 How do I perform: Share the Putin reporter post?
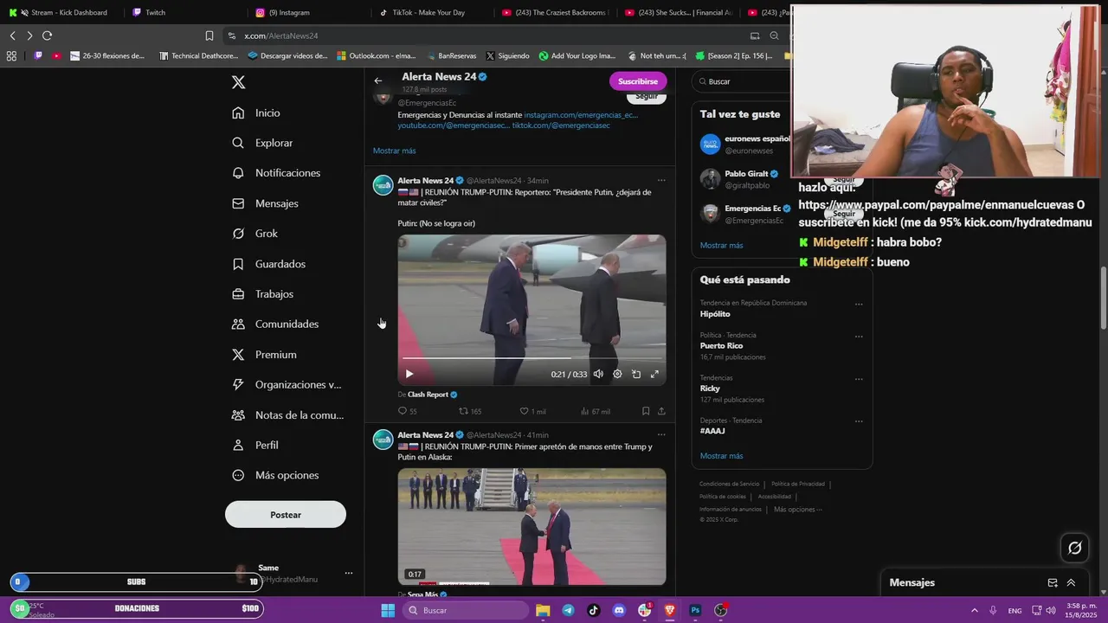[x=661, y=411]
